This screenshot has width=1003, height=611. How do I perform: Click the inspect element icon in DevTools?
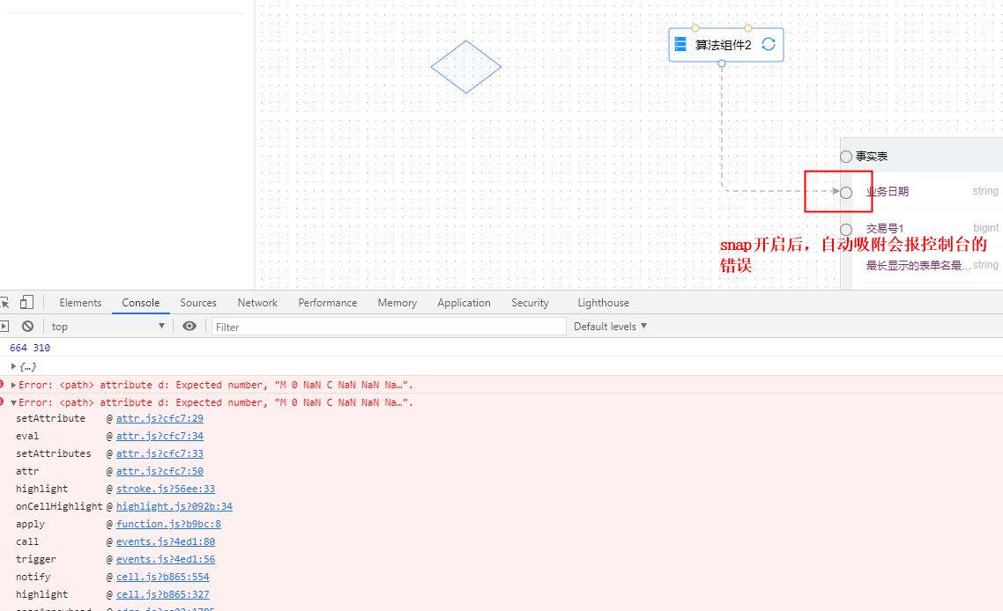point(4,302)
